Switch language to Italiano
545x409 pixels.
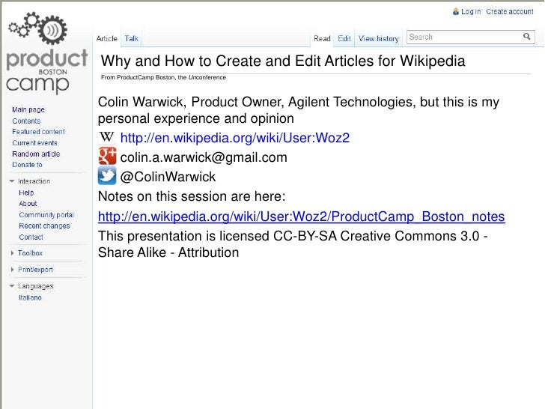30,297
